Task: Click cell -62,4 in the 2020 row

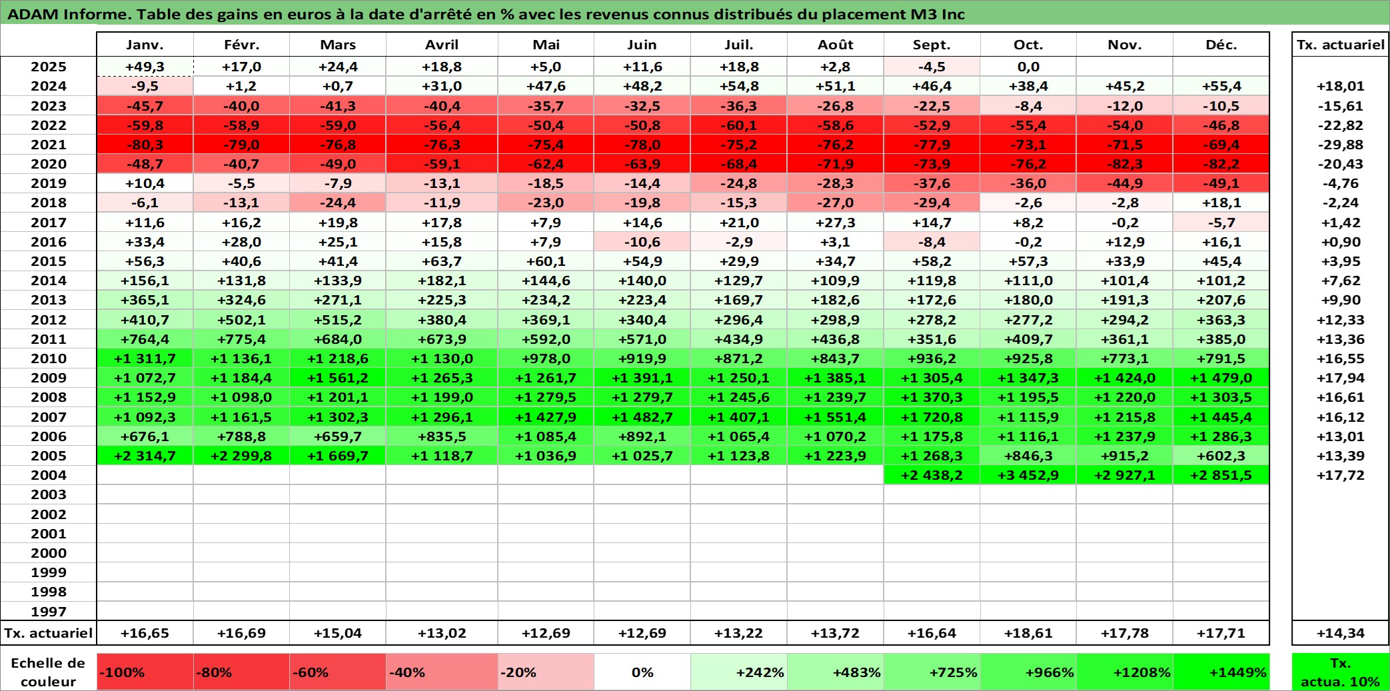Action: pyautogui.click(x=546, y=164)
